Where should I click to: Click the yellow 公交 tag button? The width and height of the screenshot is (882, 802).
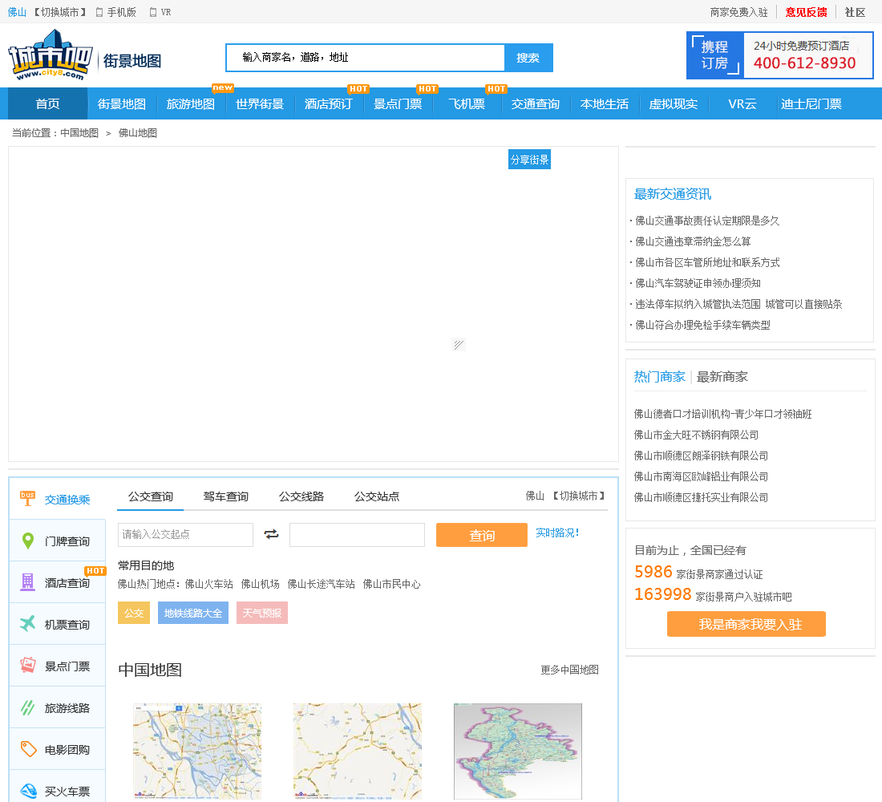(134, 613)
